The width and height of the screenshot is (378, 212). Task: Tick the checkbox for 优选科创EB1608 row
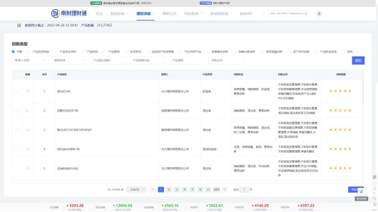coord(16,169)
